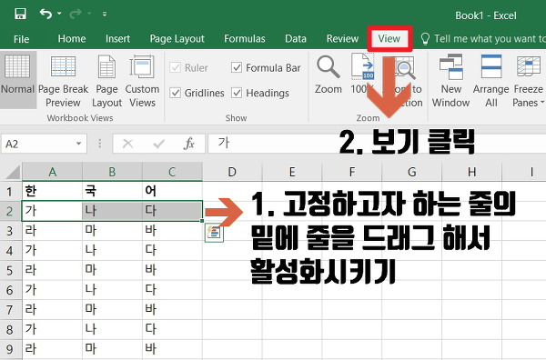Select column B header

(x=112, y=172)
